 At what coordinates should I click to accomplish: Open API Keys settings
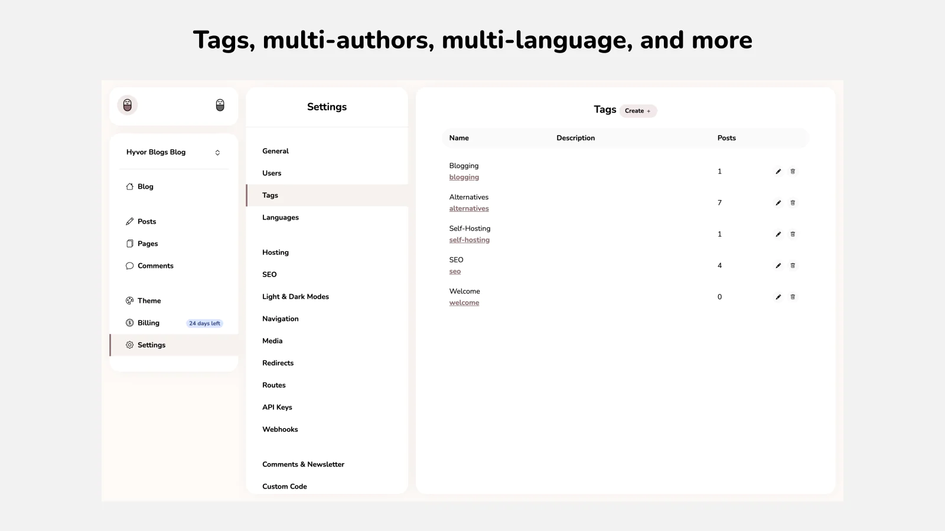pos(277,407)
